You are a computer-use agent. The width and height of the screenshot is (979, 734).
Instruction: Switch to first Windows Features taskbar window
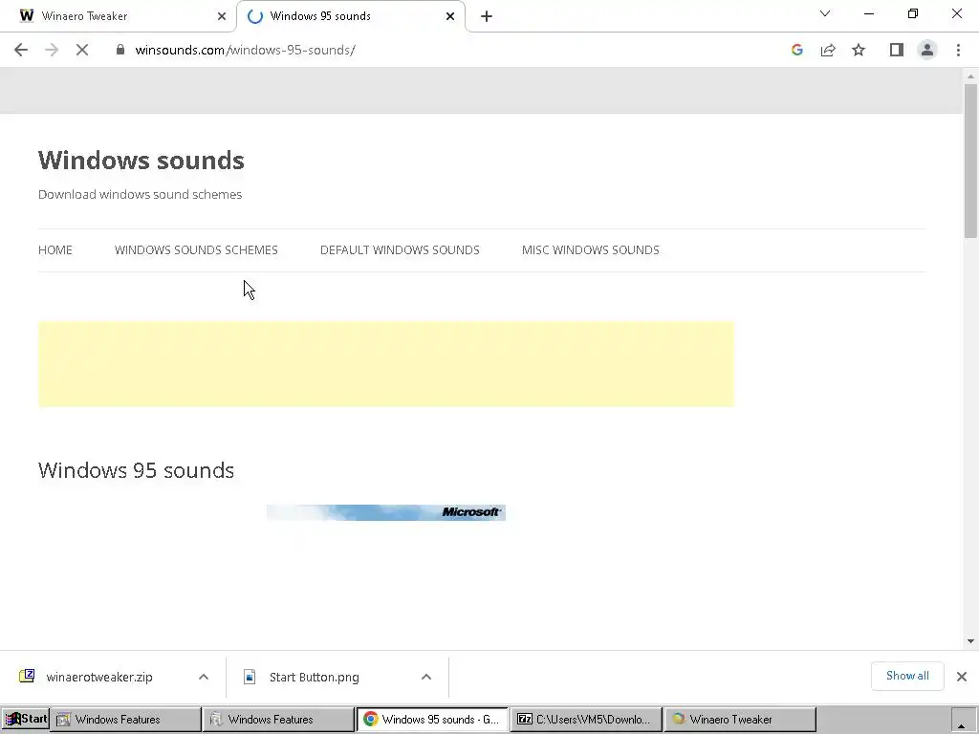tap(125, 720)
